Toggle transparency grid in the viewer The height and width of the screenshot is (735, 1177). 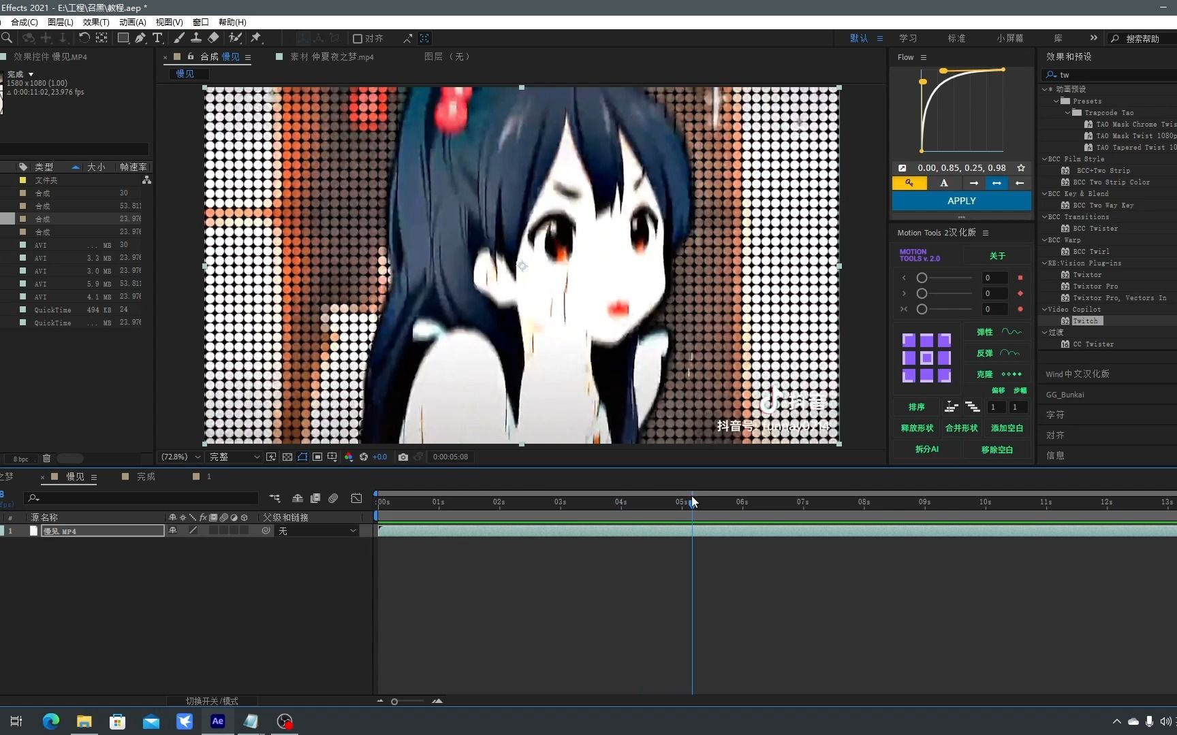click(288, 457)
